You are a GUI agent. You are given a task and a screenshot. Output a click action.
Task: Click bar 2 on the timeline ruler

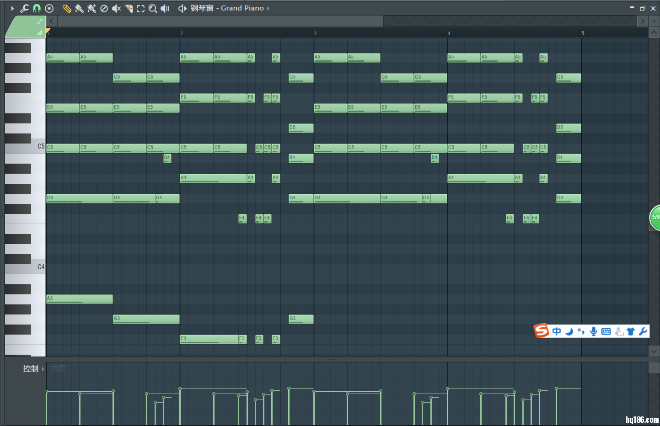(181, 33)
